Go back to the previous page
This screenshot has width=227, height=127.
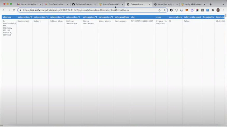click(4, 10)
